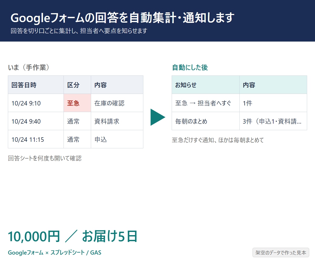Click the 自動にした後 heading

pos(190,68)
